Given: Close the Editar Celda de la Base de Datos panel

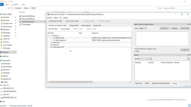Looking at the screenshot, I should click(190, 24).
